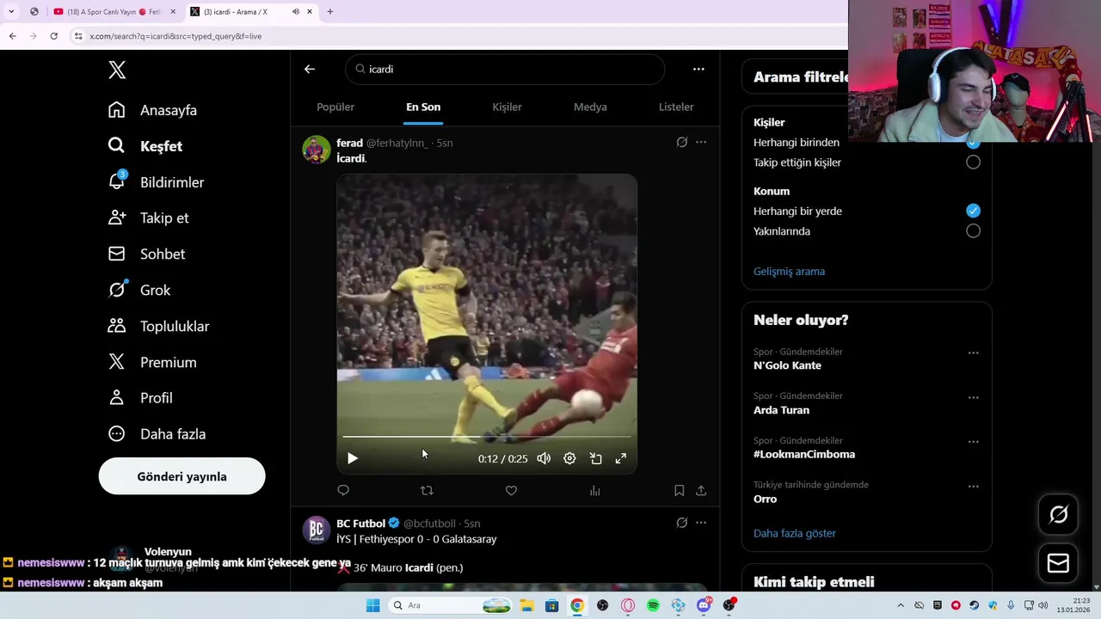
Task: Play the video in ferad's post
Action: [x=352, y=458]
